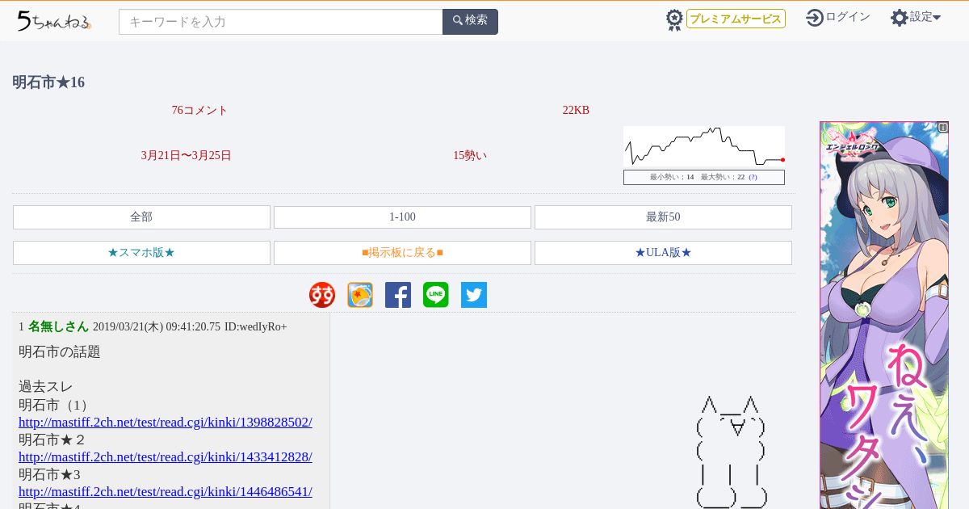Click the premium service medal icon
Image resolution: width=969 pixels, height=509 pixels.
674,19
